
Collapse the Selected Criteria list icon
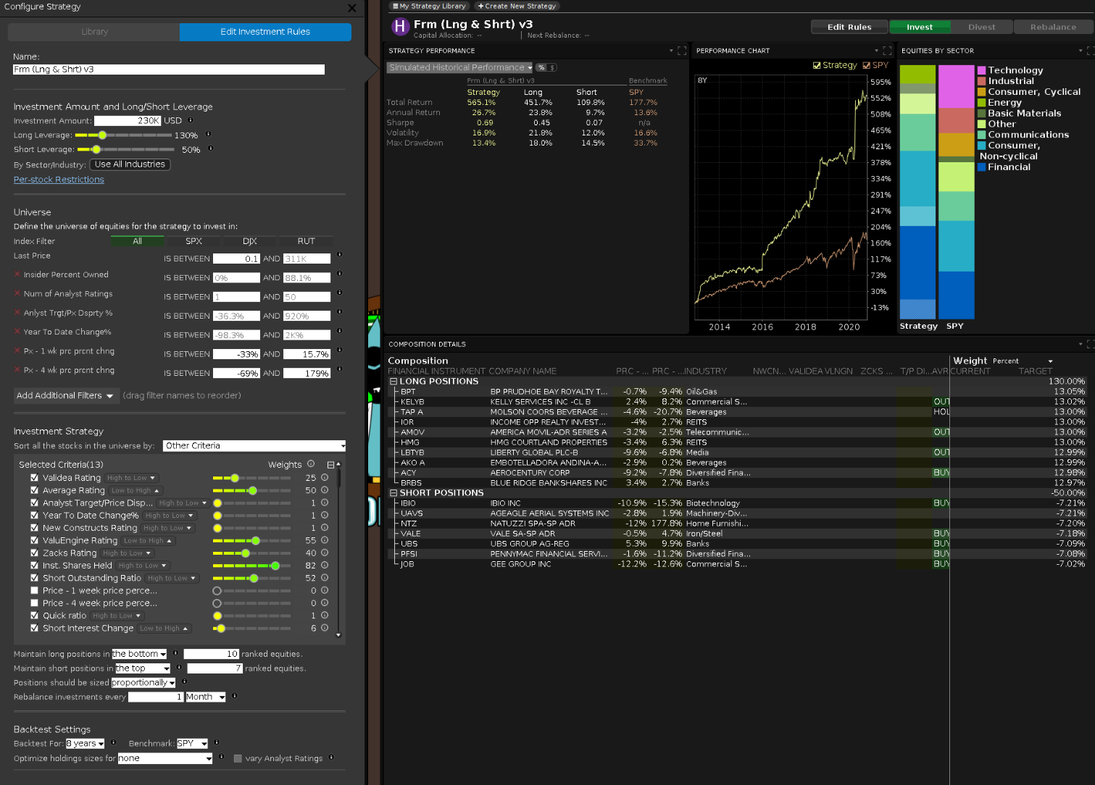point(330,465)
